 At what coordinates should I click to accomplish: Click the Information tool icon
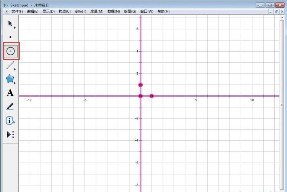click(10, 121)
